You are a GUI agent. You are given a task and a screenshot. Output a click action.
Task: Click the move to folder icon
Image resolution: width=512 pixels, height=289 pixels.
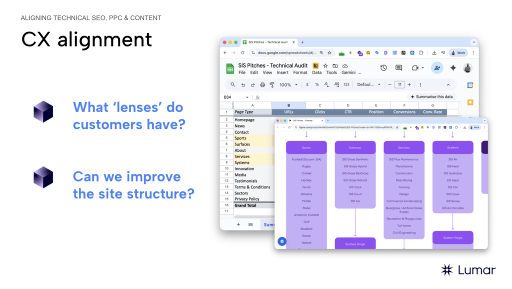click(335, 65)
